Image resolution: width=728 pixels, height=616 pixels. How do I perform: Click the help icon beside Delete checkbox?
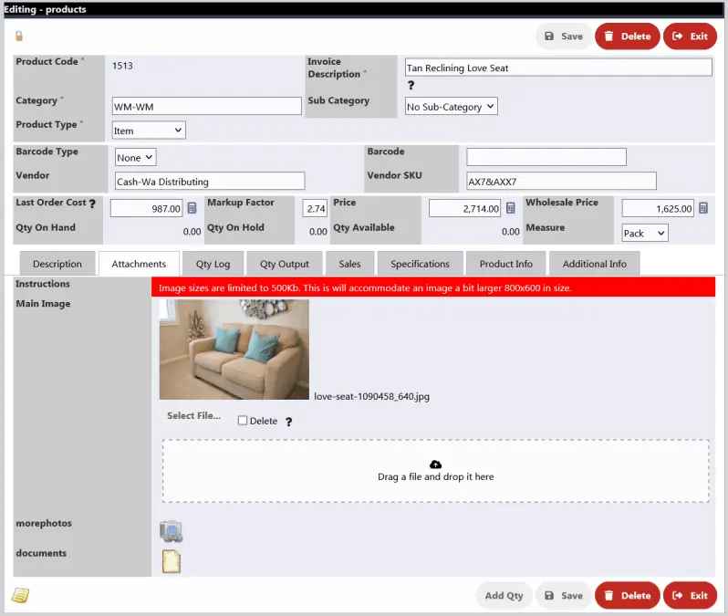tap(289, 422)
